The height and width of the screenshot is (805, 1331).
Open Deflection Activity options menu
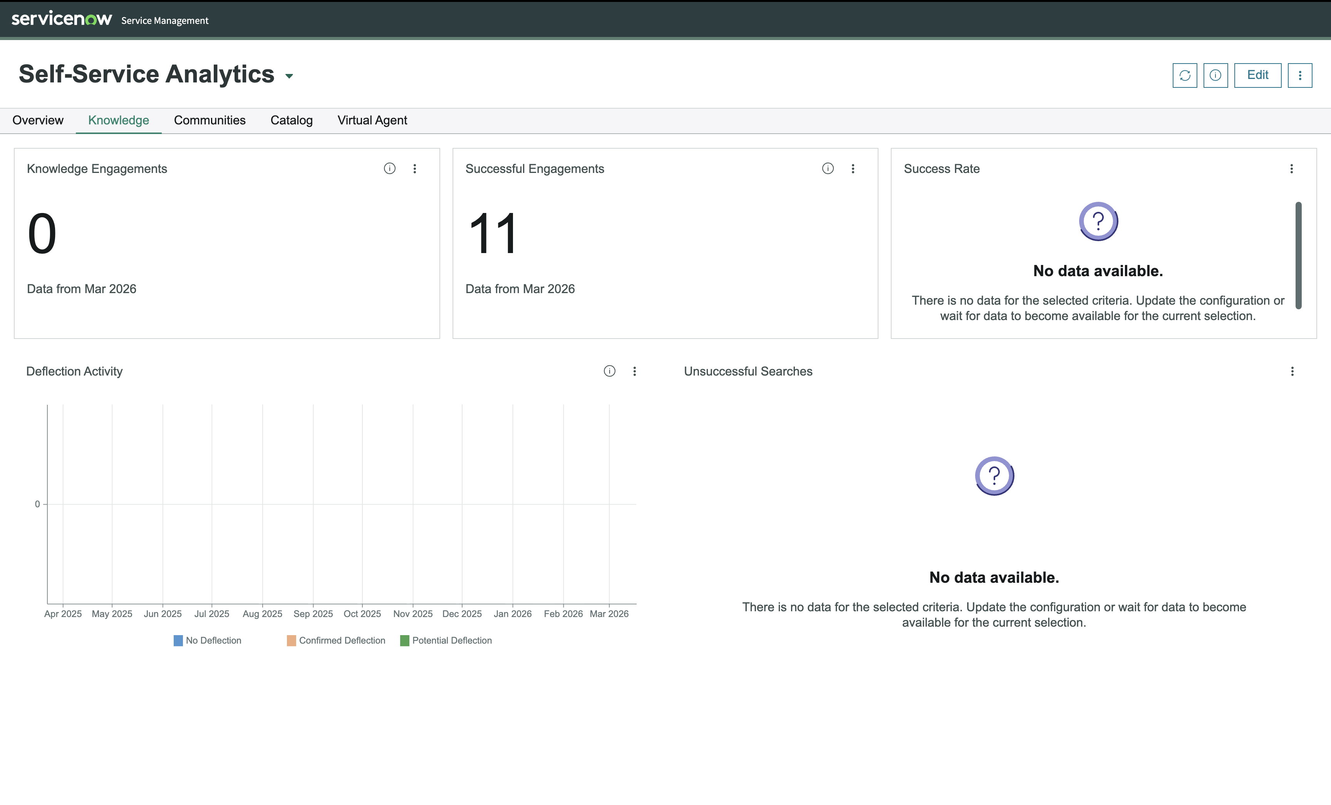(x=635, y=371)
